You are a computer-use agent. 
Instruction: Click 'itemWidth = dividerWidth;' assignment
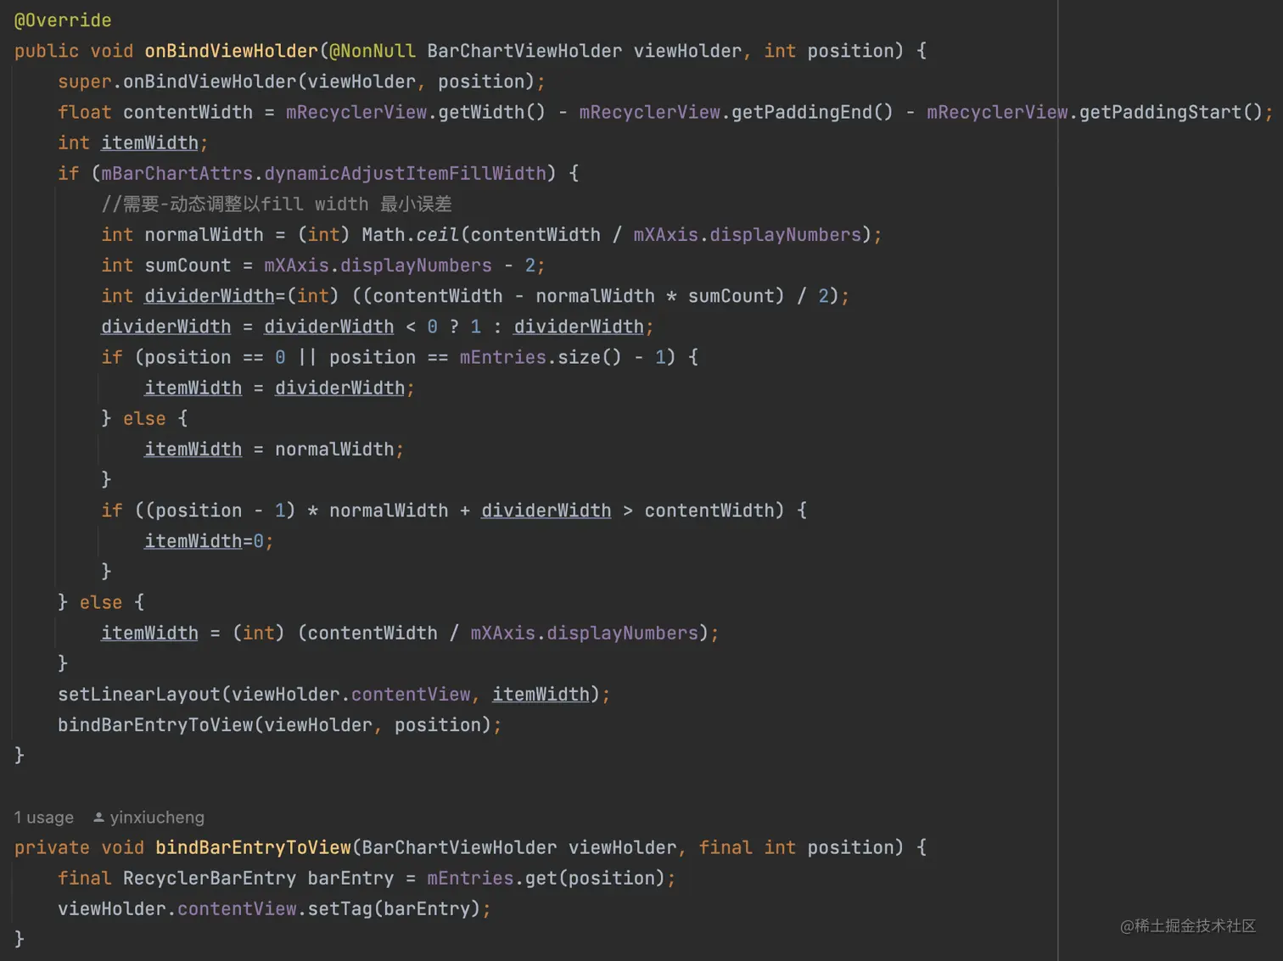coord(279,388)
